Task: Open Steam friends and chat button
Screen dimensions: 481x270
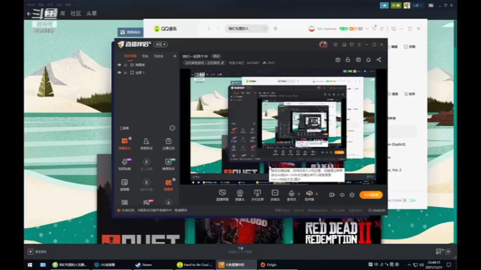Action: coord(443,251)
